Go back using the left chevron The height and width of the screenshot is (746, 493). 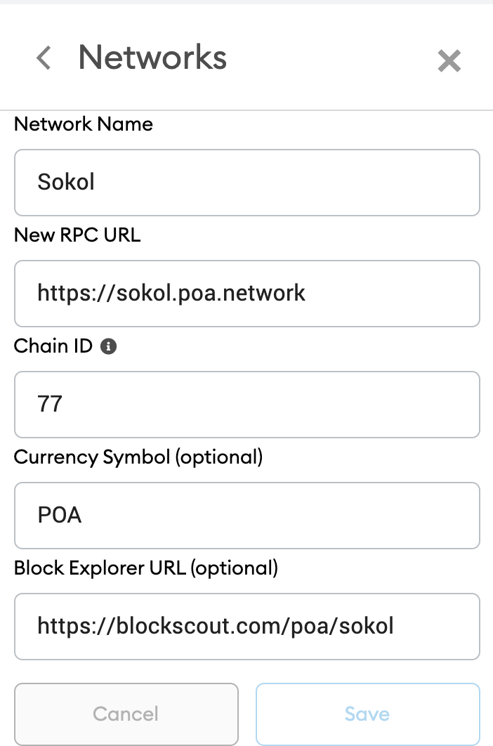coord(44,58)
